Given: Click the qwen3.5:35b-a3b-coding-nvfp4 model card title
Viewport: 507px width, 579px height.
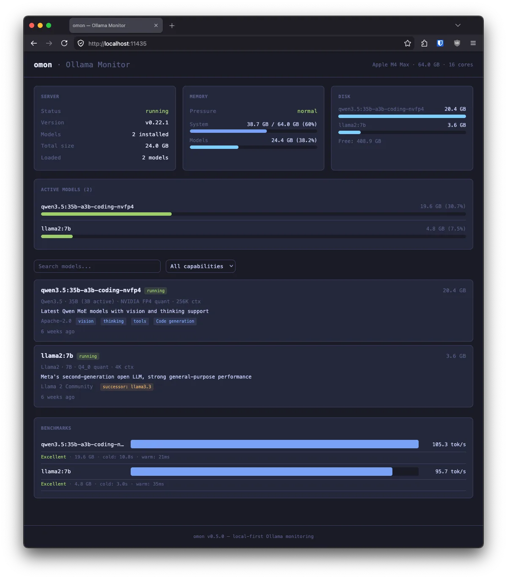Looking at the screenshot, I should pyautogui.click(x=91, y=291).
